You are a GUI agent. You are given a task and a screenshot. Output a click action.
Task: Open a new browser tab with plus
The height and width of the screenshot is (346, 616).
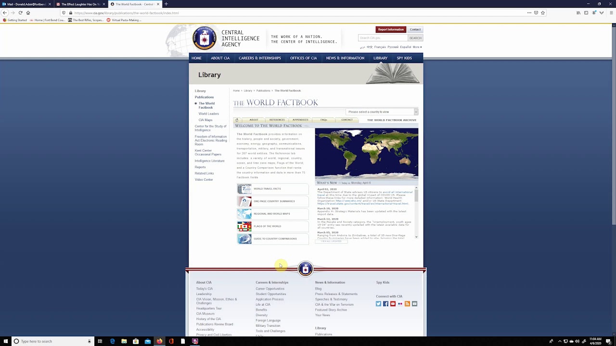click(166, 4)
